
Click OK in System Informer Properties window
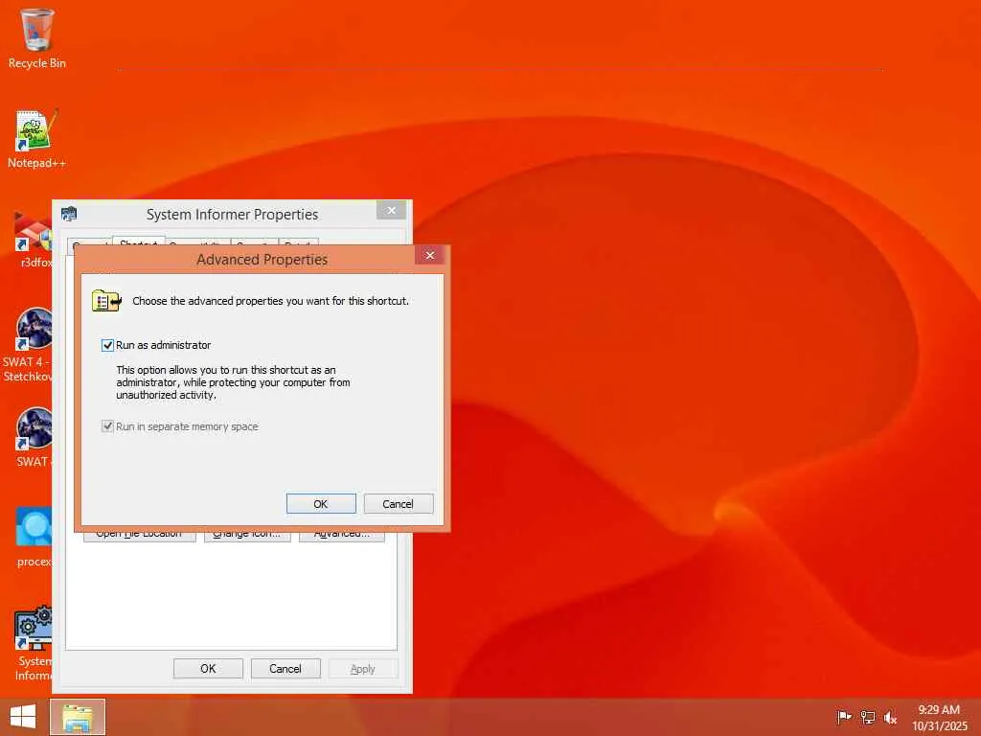click(x=208, y=668)
